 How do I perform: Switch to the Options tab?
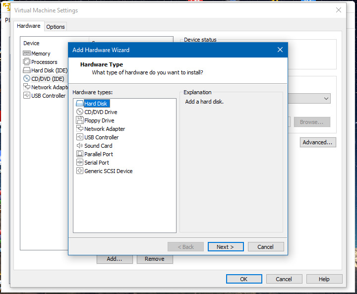[x=56, y=27]
